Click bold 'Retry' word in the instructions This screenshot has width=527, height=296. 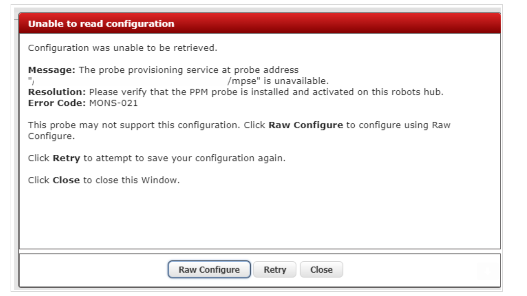(66, 158)
